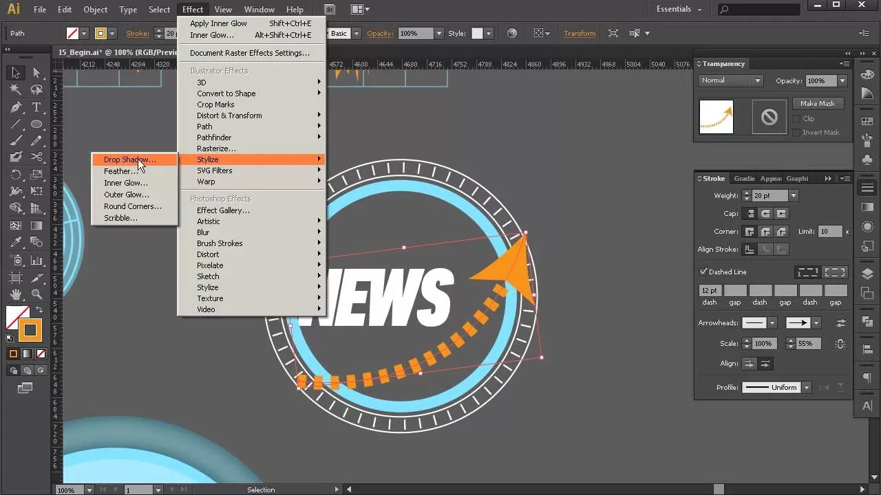The height and width of the screenshot is (495, 881).
Task: Click the Style swatch in control bar
Action: tap(477, 33)
